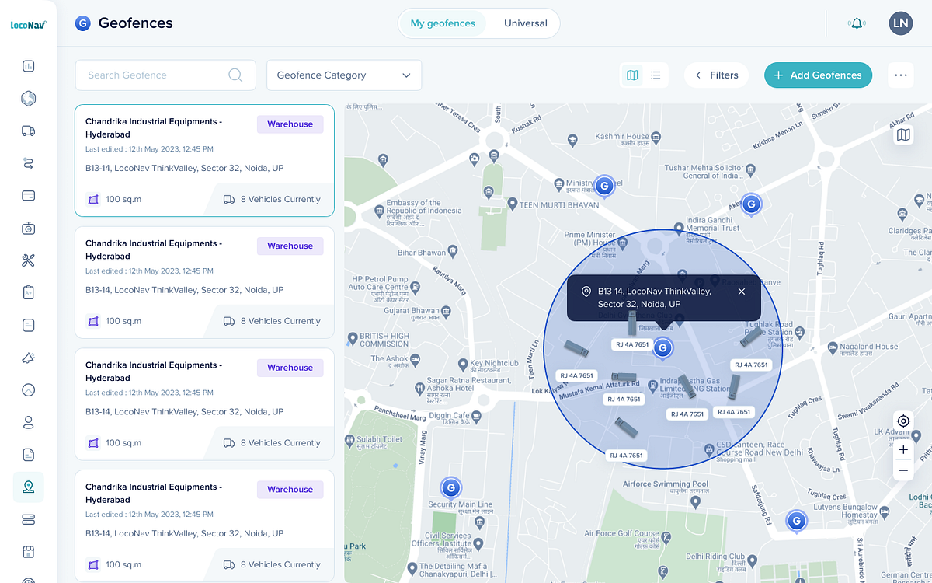Select the Geofences pin icon in sidebar
This screenshot has height=583, width=932.
[28, 487]
